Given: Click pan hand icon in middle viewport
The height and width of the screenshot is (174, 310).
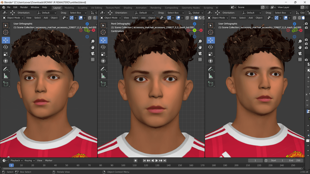Looking at the screenshot, I should pos(200,47).
